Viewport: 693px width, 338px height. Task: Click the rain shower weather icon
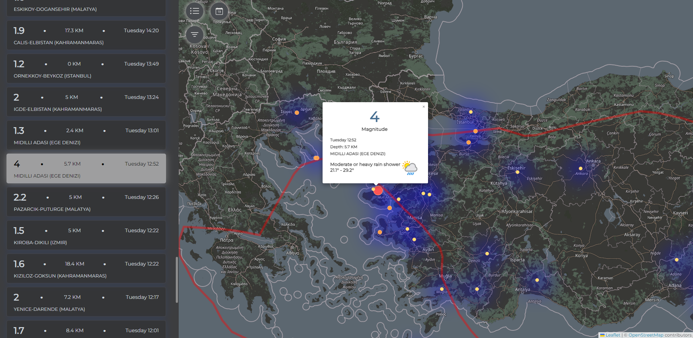click(x=410, y=168)
